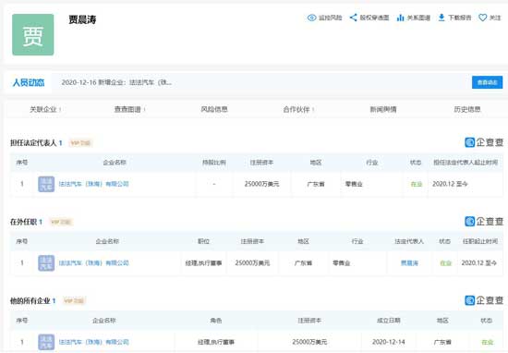Click 广东省 in 担任法定代表人 row
The image size is (508, 353).
tap(316, 184)
